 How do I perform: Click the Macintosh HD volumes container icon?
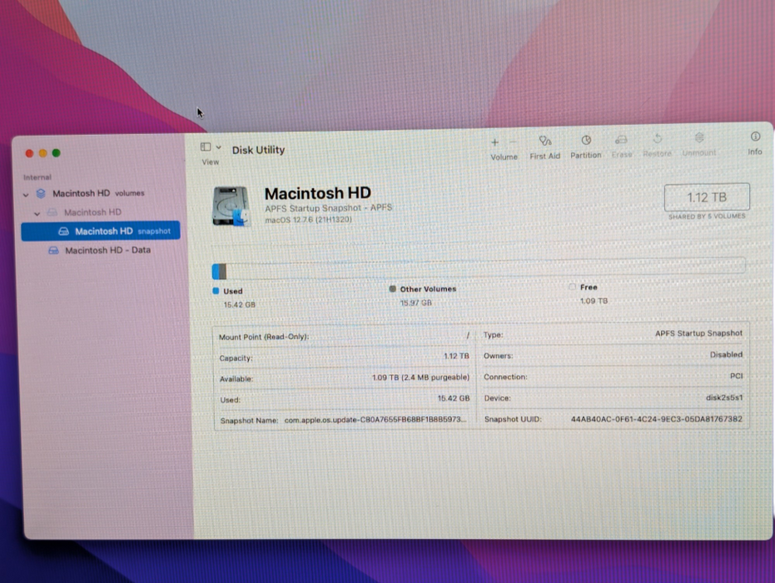pos(41,193)
